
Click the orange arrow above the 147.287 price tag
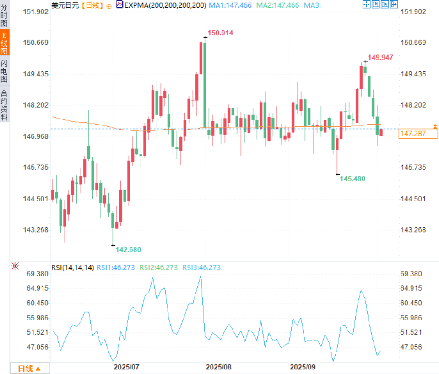pos(435,126)
